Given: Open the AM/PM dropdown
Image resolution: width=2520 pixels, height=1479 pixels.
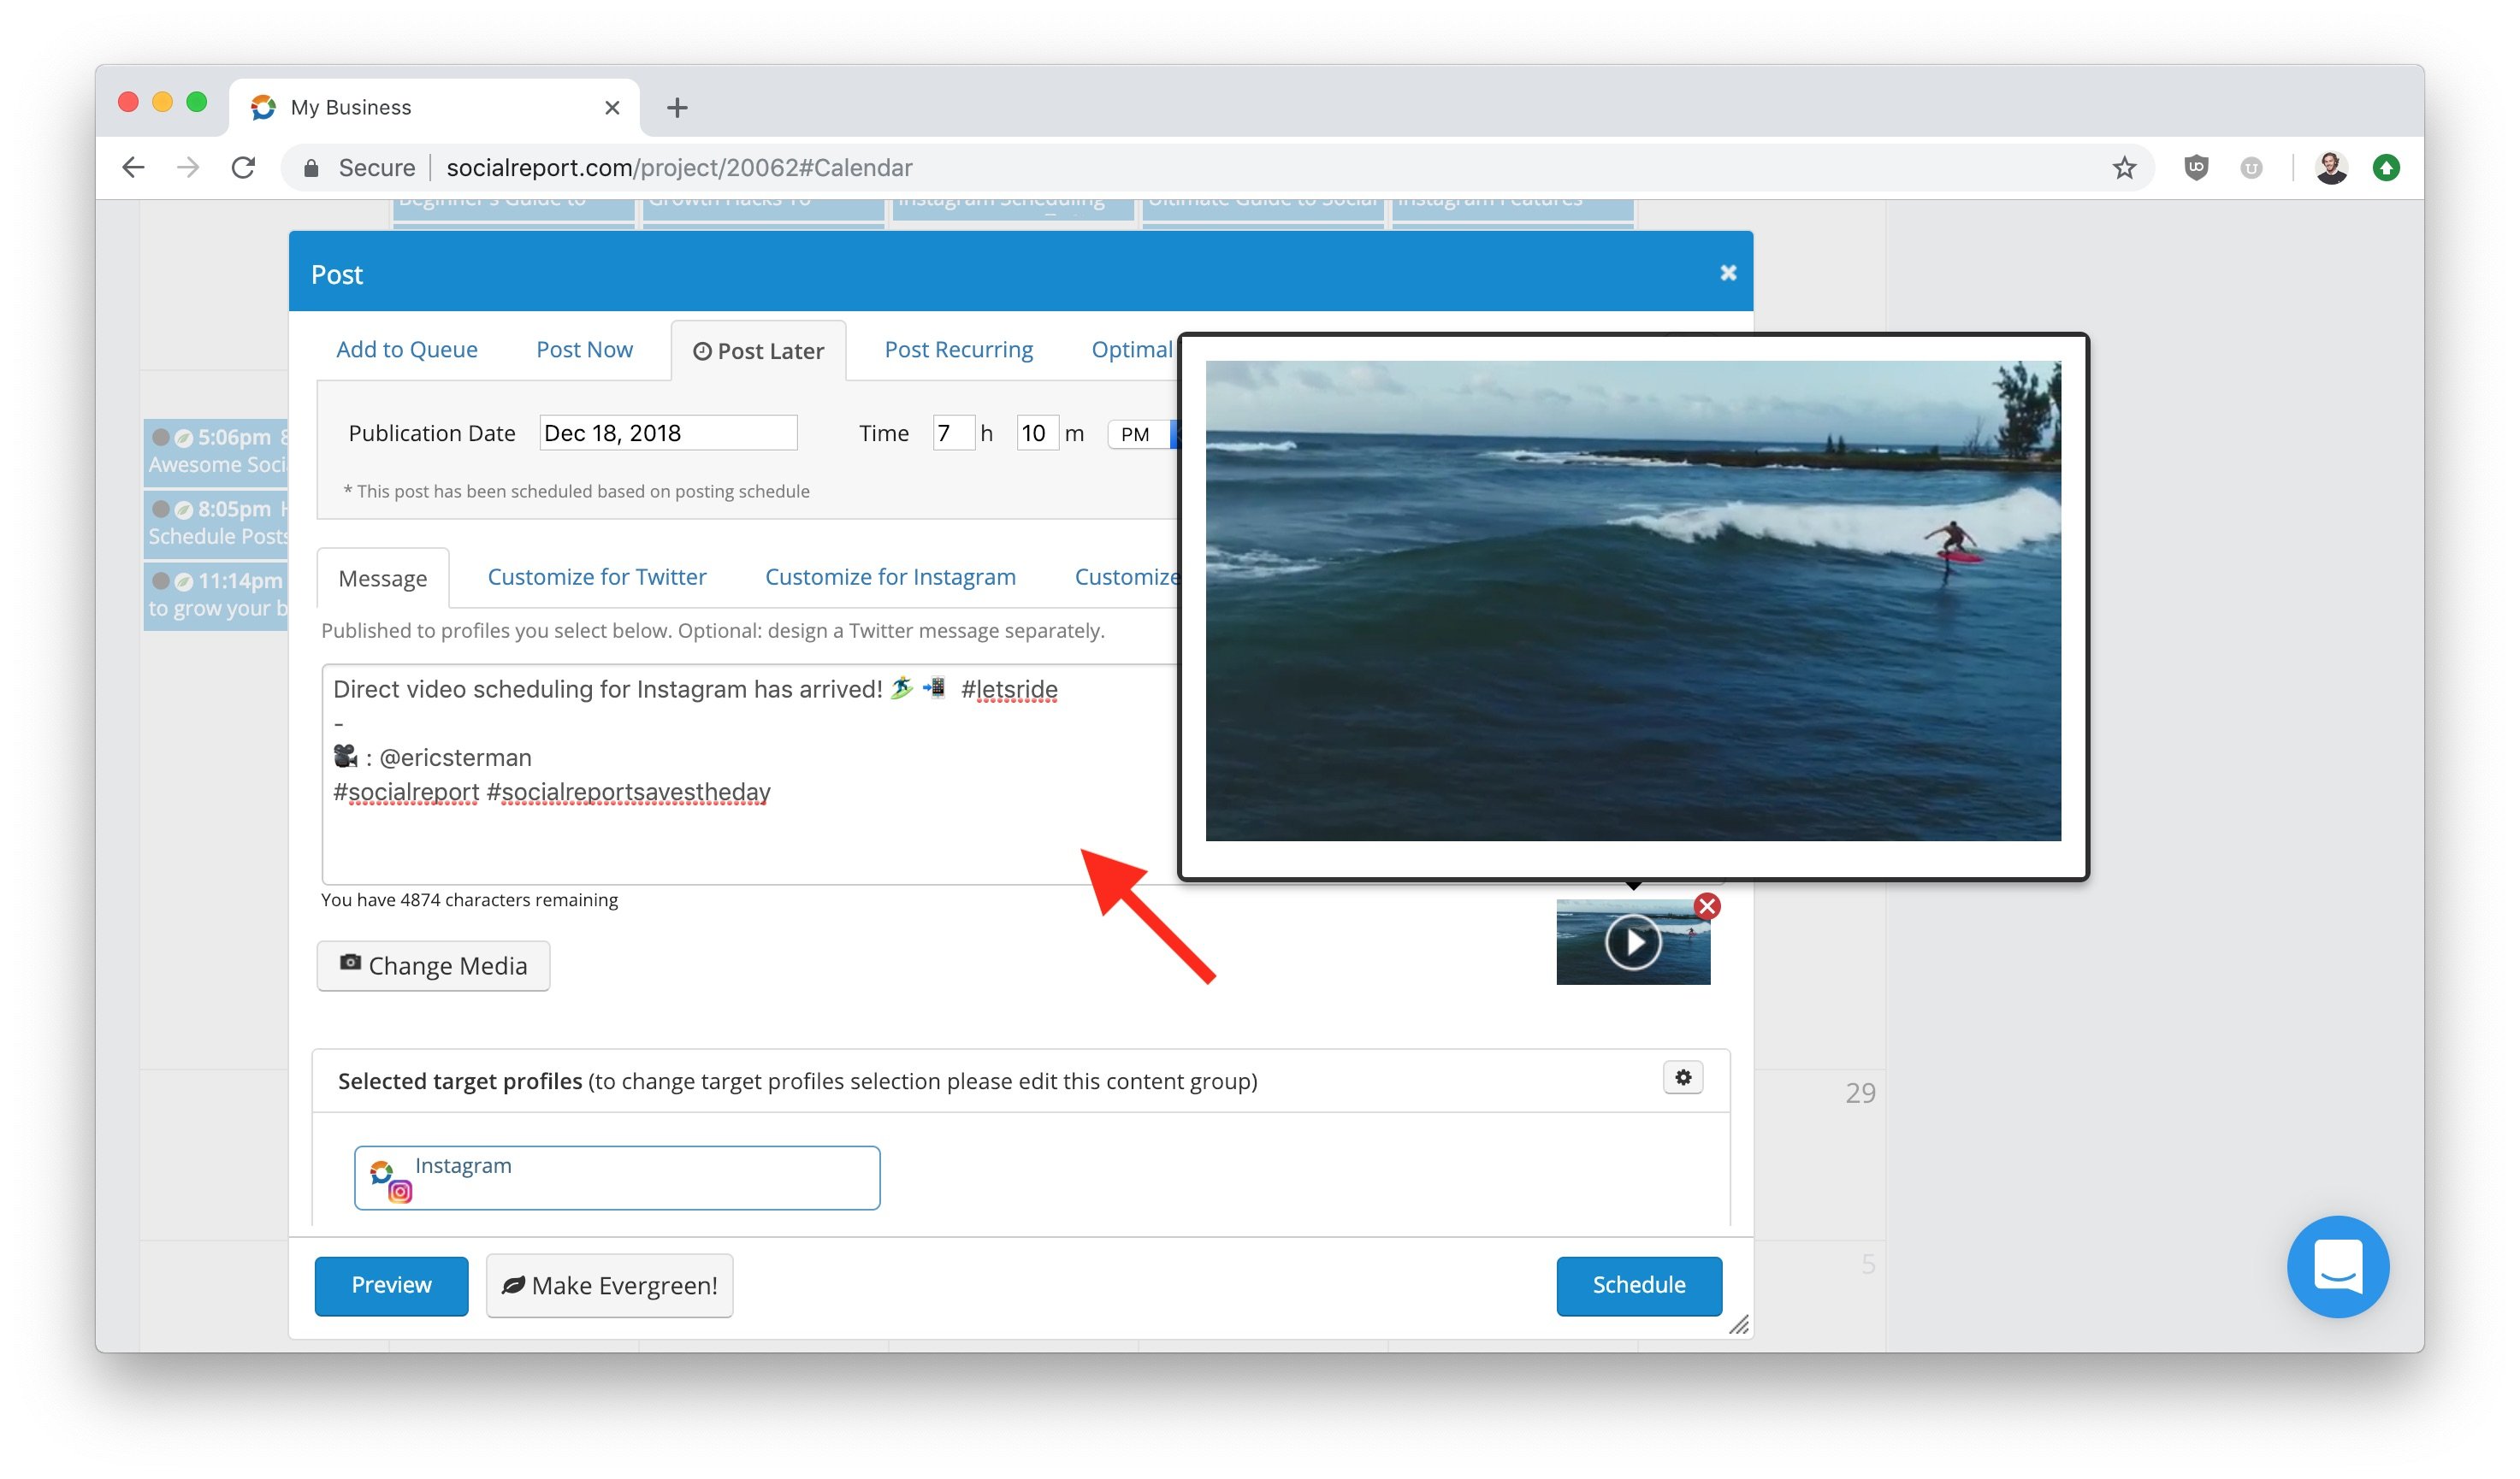Looking at the screenshot, I should tap(1142, 433).
